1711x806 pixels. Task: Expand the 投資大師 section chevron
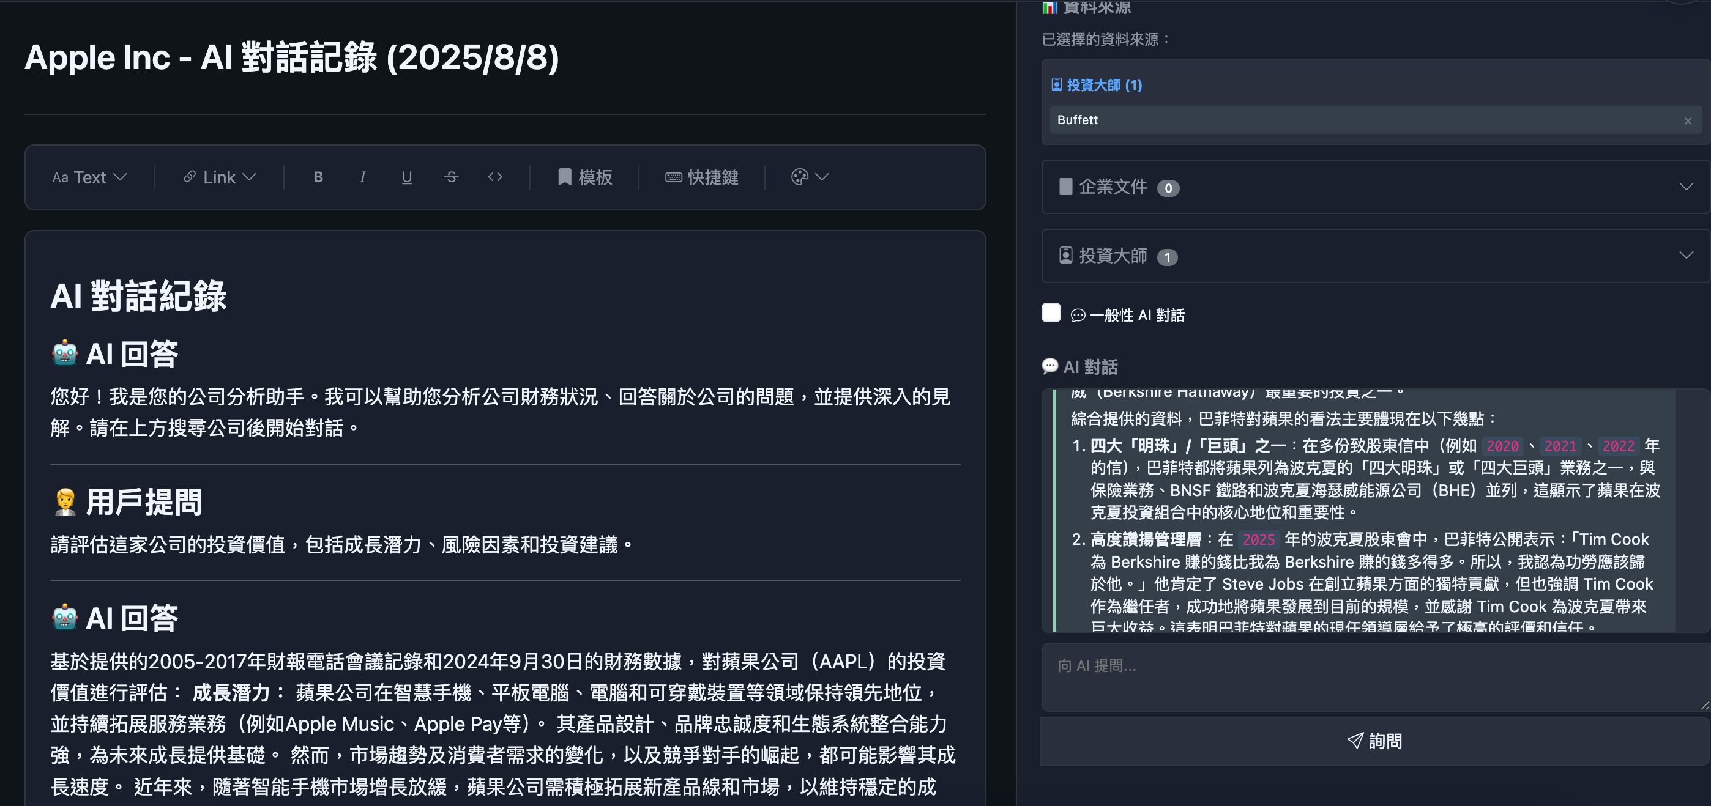(1686, 256)
